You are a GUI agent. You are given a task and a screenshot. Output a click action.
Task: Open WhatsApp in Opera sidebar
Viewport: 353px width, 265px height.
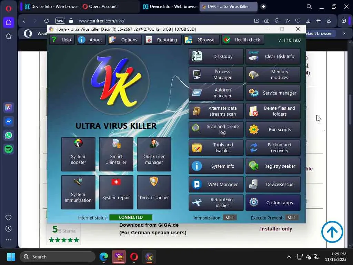click(x=9, y=135)
